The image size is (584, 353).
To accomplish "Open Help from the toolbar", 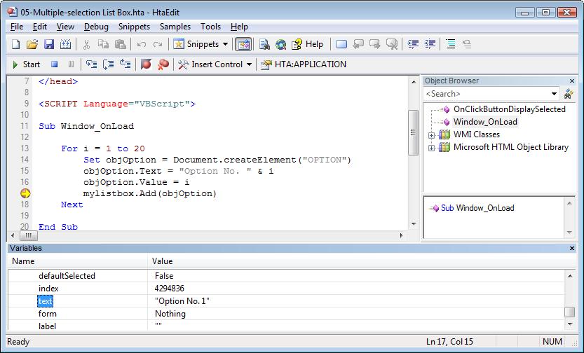I will pyautogui.click(x=308, y=44).
